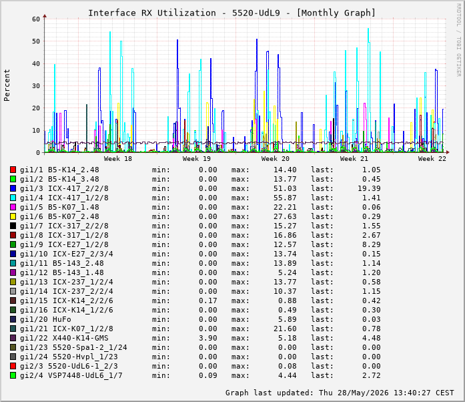Click the Week 18 axis label

coord(117,159)
